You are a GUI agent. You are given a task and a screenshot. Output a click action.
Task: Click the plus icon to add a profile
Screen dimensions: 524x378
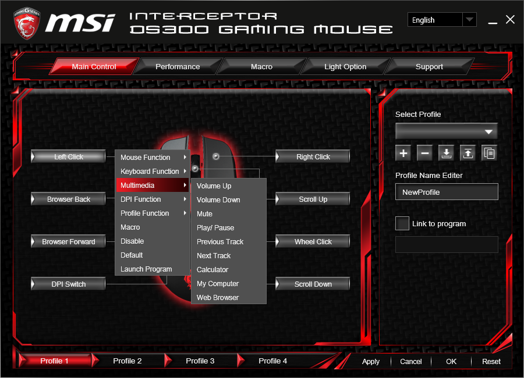coord(403,154)
